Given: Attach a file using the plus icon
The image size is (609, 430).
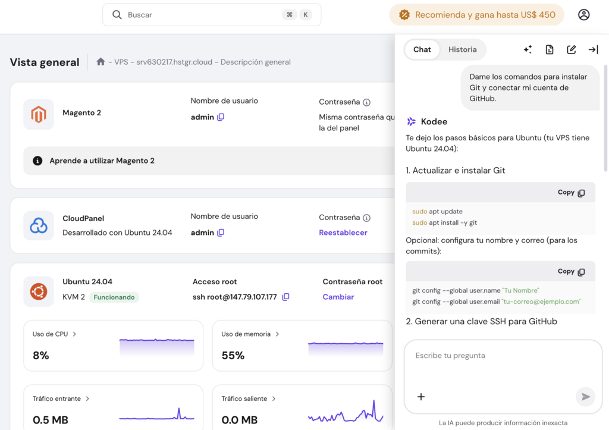Looking at the screenshot, I should tap(421, 396).
